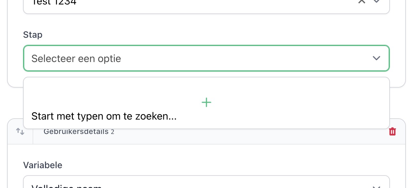Click the Variabele label
Screen dimensions: 411x188
tap(43, 165)
